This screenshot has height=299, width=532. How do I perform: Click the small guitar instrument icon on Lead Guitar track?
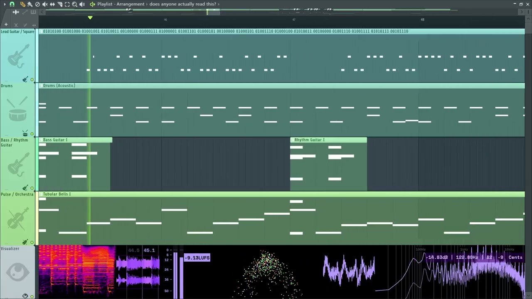[x=25, y=79]
